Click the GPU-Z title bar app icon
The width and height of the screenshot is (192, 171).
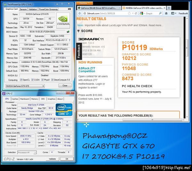tap(5, 4)
